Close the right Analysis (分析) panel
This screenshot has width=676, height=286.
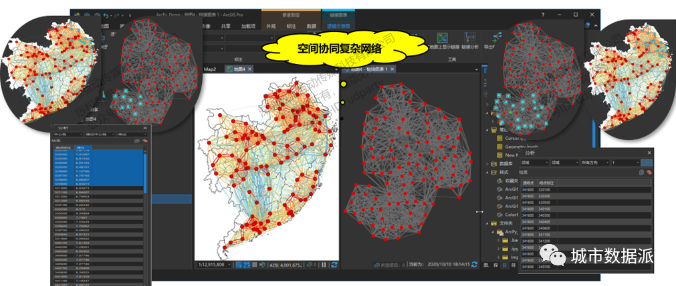[649, 153]
